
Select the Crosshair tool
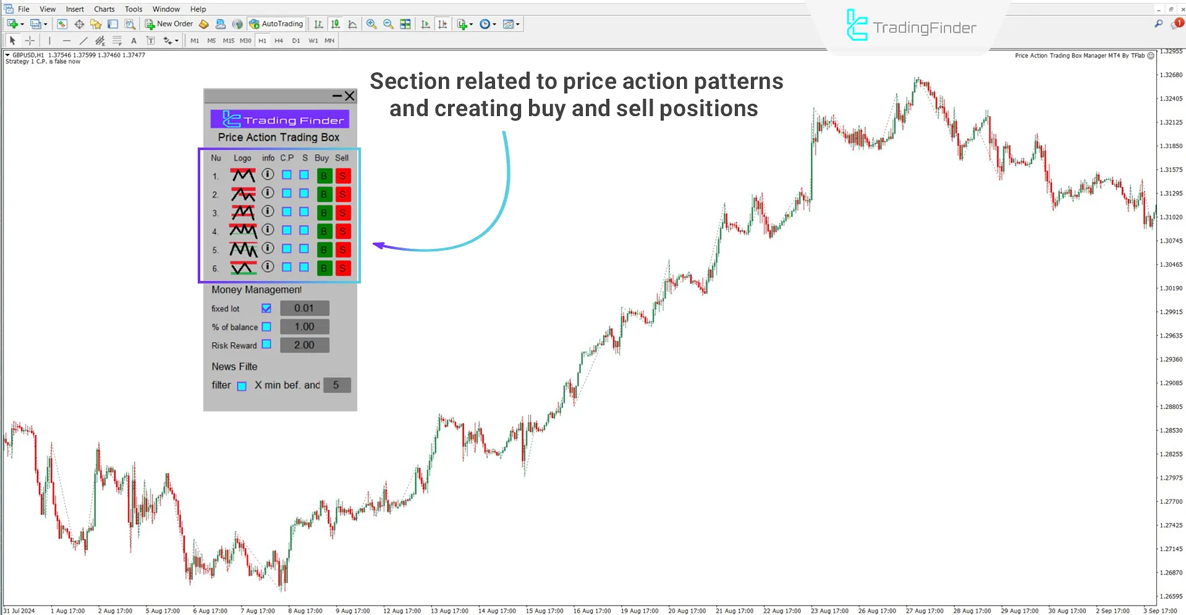coord(30,40)
